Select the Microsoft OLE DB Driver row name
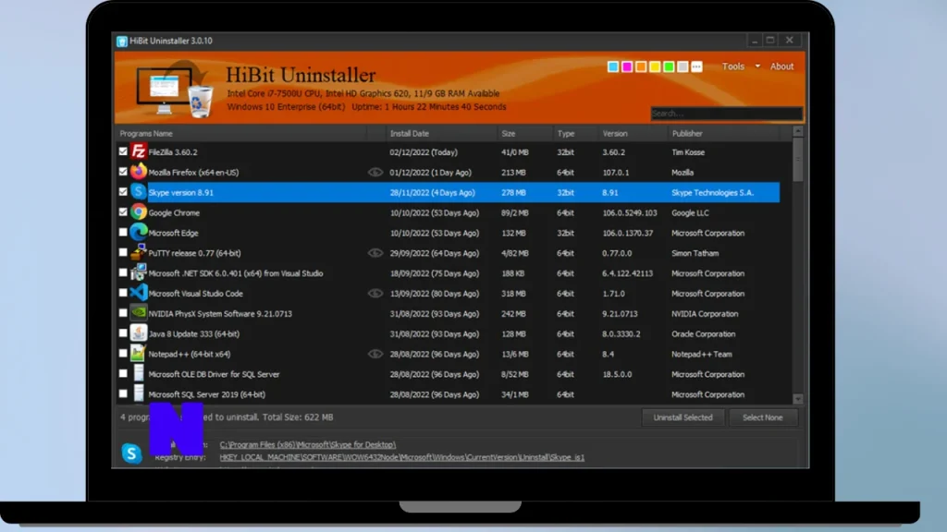 click(x=214, y=374)
